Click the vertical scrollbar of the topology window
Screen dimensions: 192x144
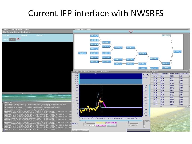[x=189, y=51]
